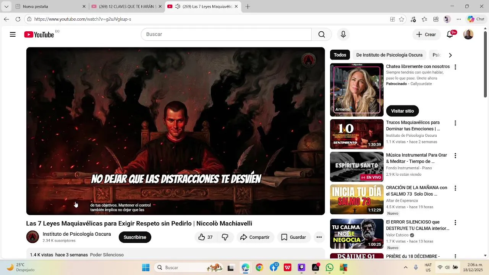Viewport: 489px width, 275px height.
Task: Click the search magnifier button
Action: click(322, 34)
